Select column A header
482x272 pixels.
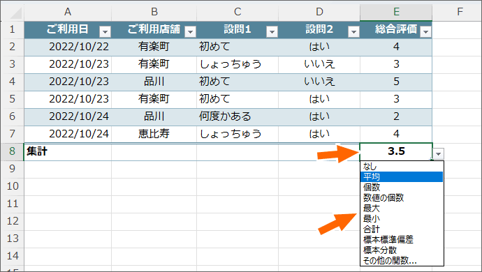click(68, 12)
